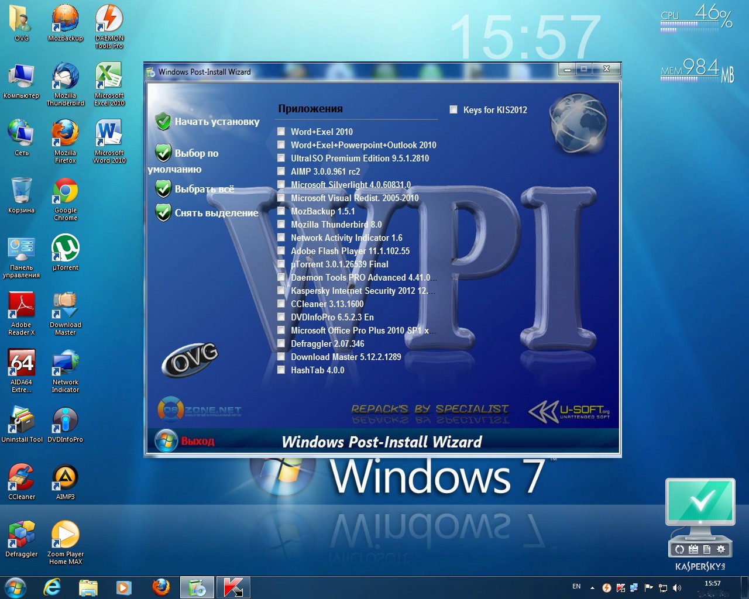749x599 pixels.
Task: Open Adobe Reader X desktop shortcut
Action: [22, 314]
